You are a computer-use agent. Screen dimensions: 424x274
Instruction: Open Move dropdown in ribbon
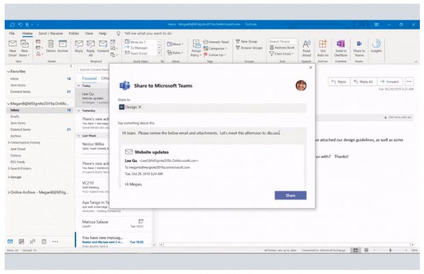pos(175,44)
